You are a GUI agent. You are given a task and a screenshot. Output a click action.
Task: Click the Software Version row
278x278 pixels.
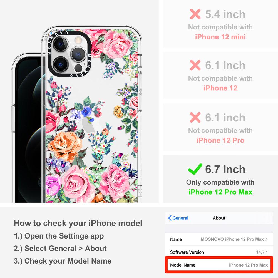click(x=219, y=252)
